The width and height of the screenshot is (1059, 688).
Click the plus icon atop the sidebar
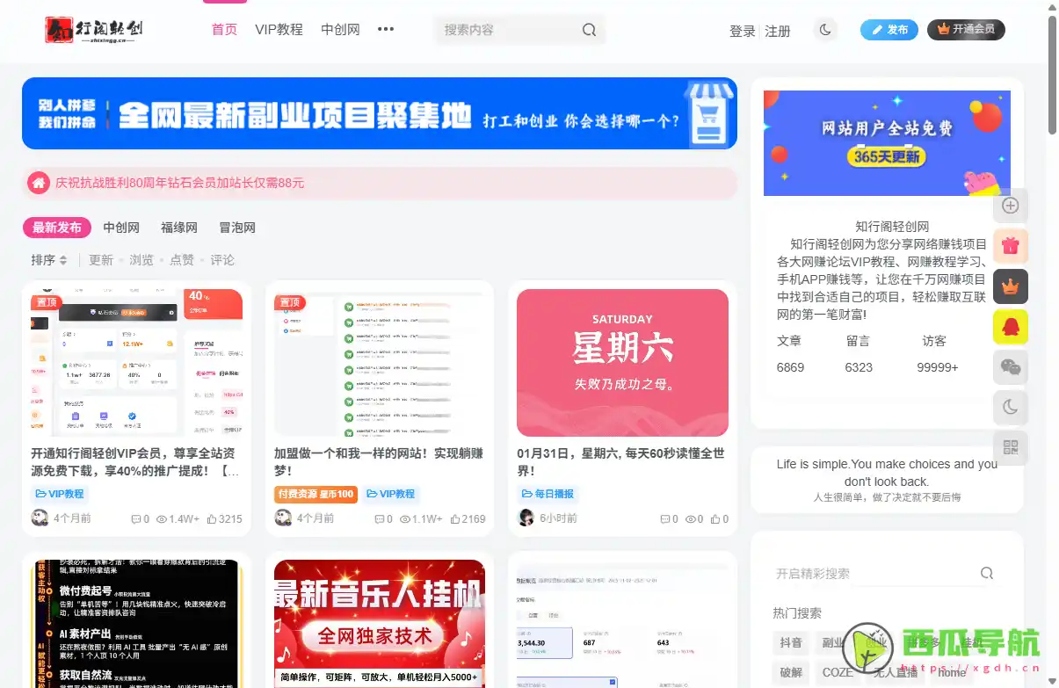click(1010, 206)
